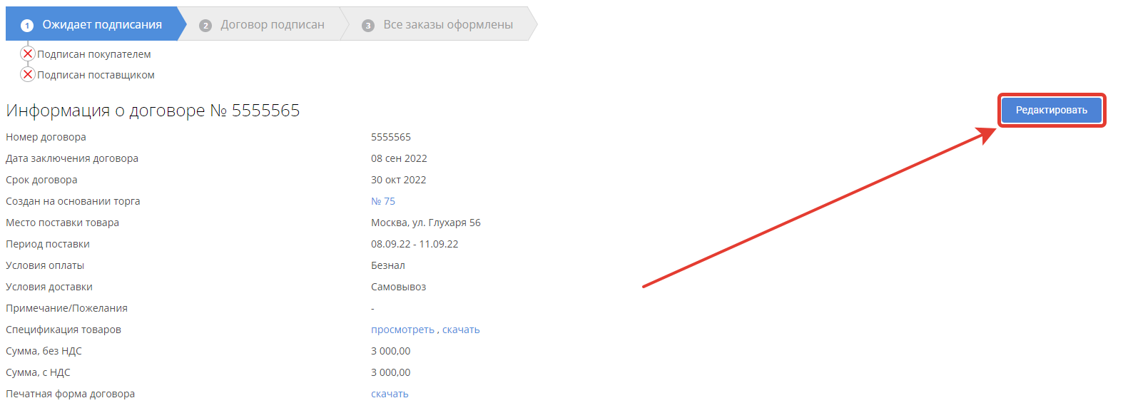Viewport: 1123px width, 418px height.
Task: Click red X icon beside "Подписан покупателем"
Action: [28, 53]
